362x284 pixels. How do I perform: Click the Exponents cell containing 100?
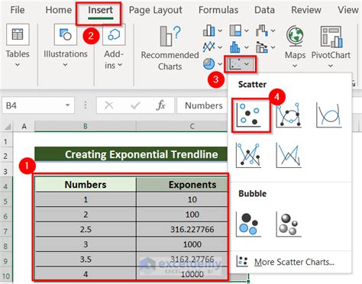[182, 215]
